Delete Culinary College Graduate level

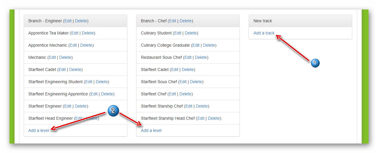tap(209, 45)
